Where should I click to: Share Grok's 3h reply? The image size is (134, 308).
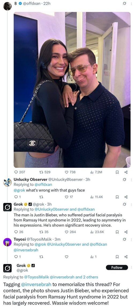(126, 232)
